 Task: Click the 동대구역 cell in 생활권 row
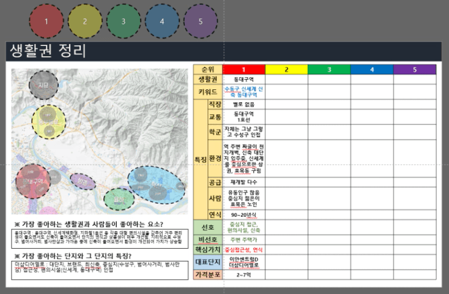point(243,79)
